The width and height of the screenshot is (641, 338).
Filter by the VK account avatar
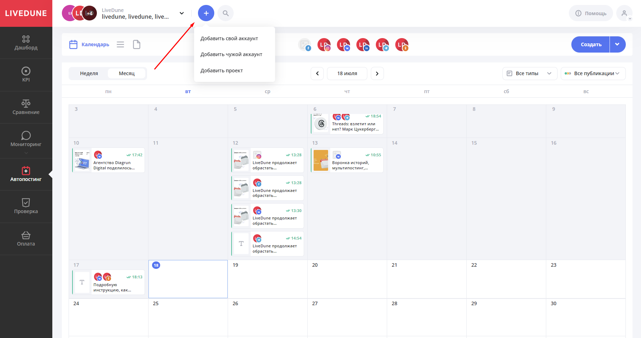coord(343,45)
